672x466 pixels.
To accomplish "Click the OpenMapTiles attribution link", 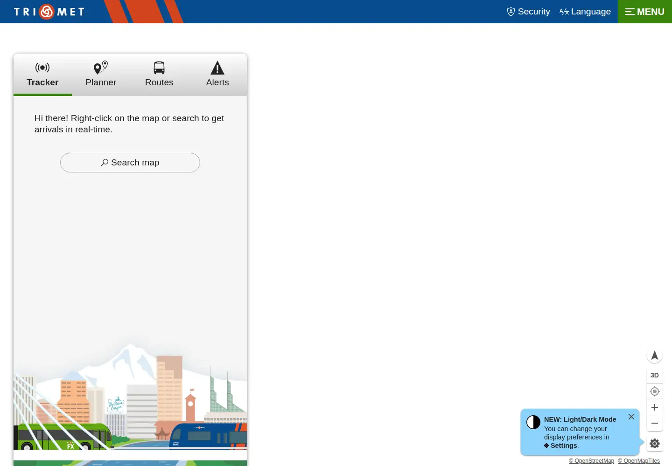I will [639, 461].
